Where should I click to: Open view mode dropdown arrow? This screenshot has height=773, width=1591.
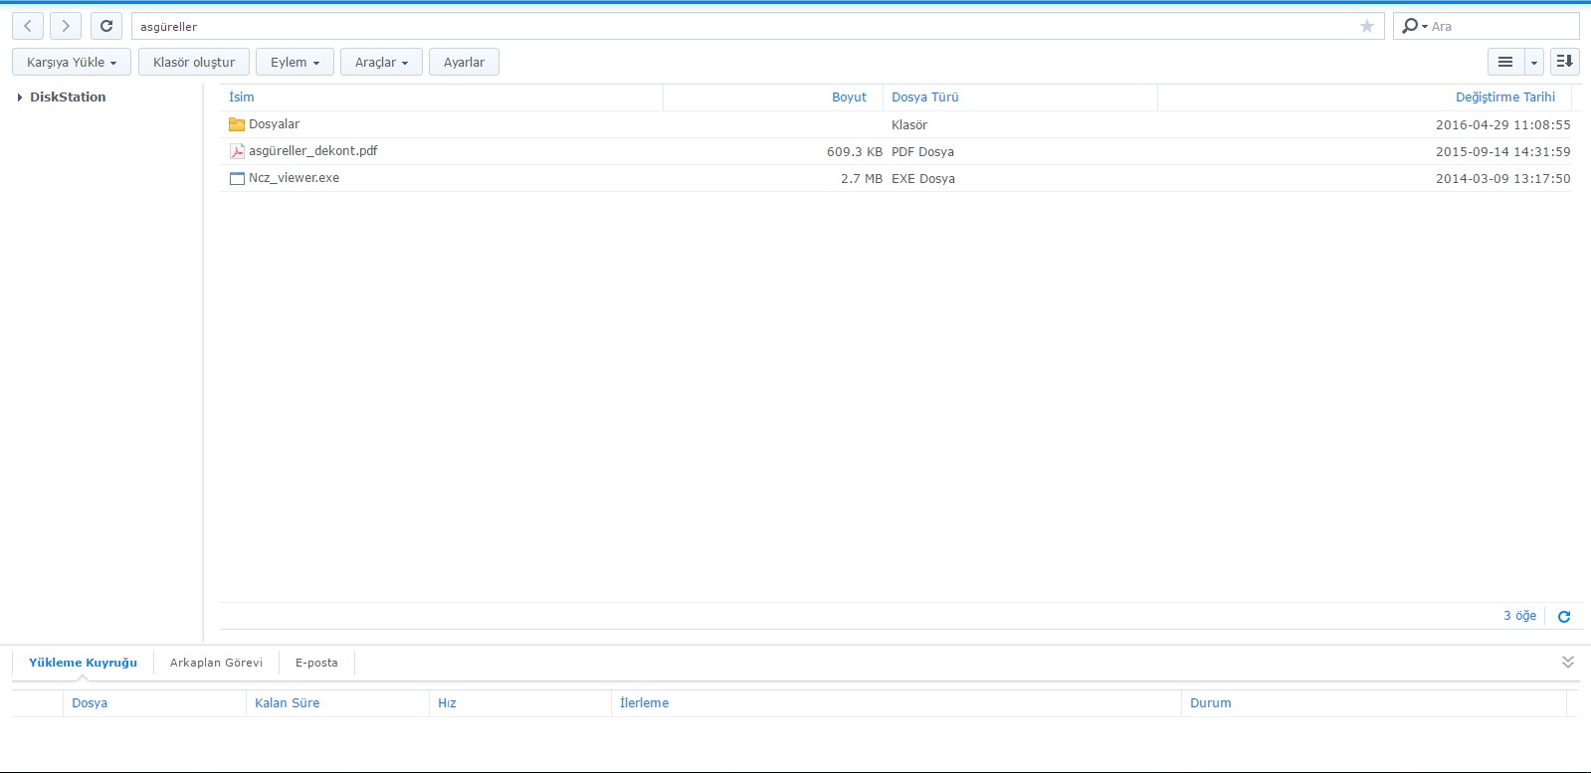coord(1534,62)
